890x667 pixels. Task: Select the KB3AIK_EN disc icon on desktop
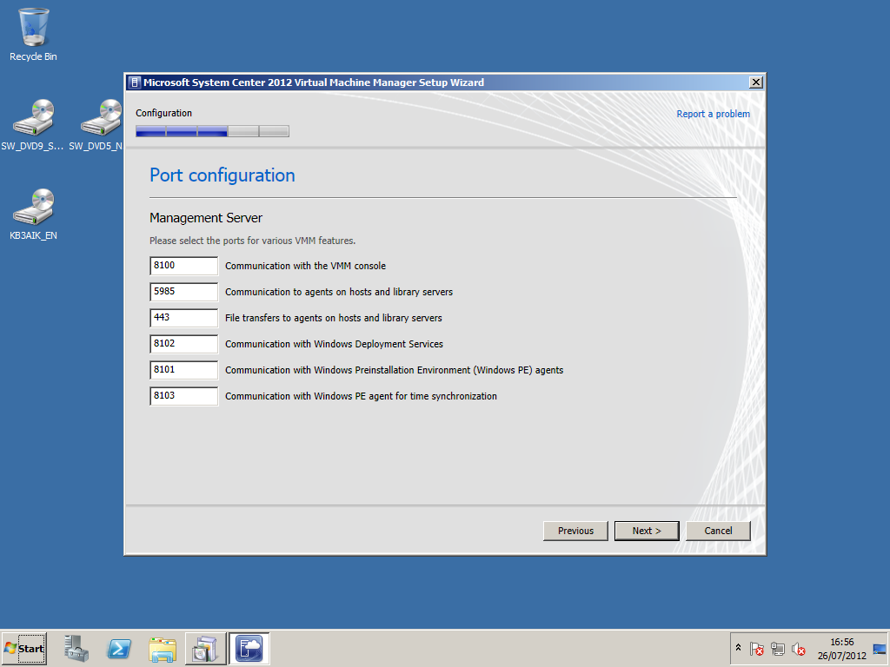tap(34, 214)
